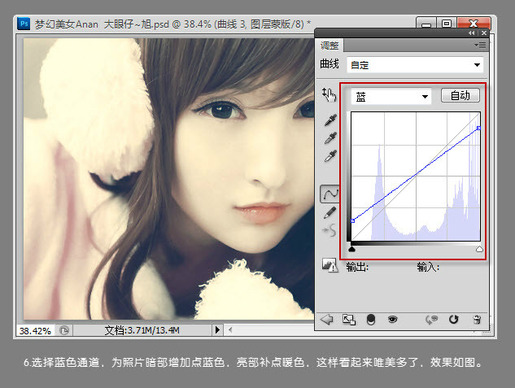Click the histogram warning icon

tap(330, 265)
